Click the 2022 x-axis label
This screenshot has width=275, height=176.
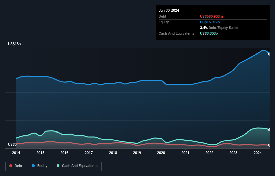tap(209, 153)
